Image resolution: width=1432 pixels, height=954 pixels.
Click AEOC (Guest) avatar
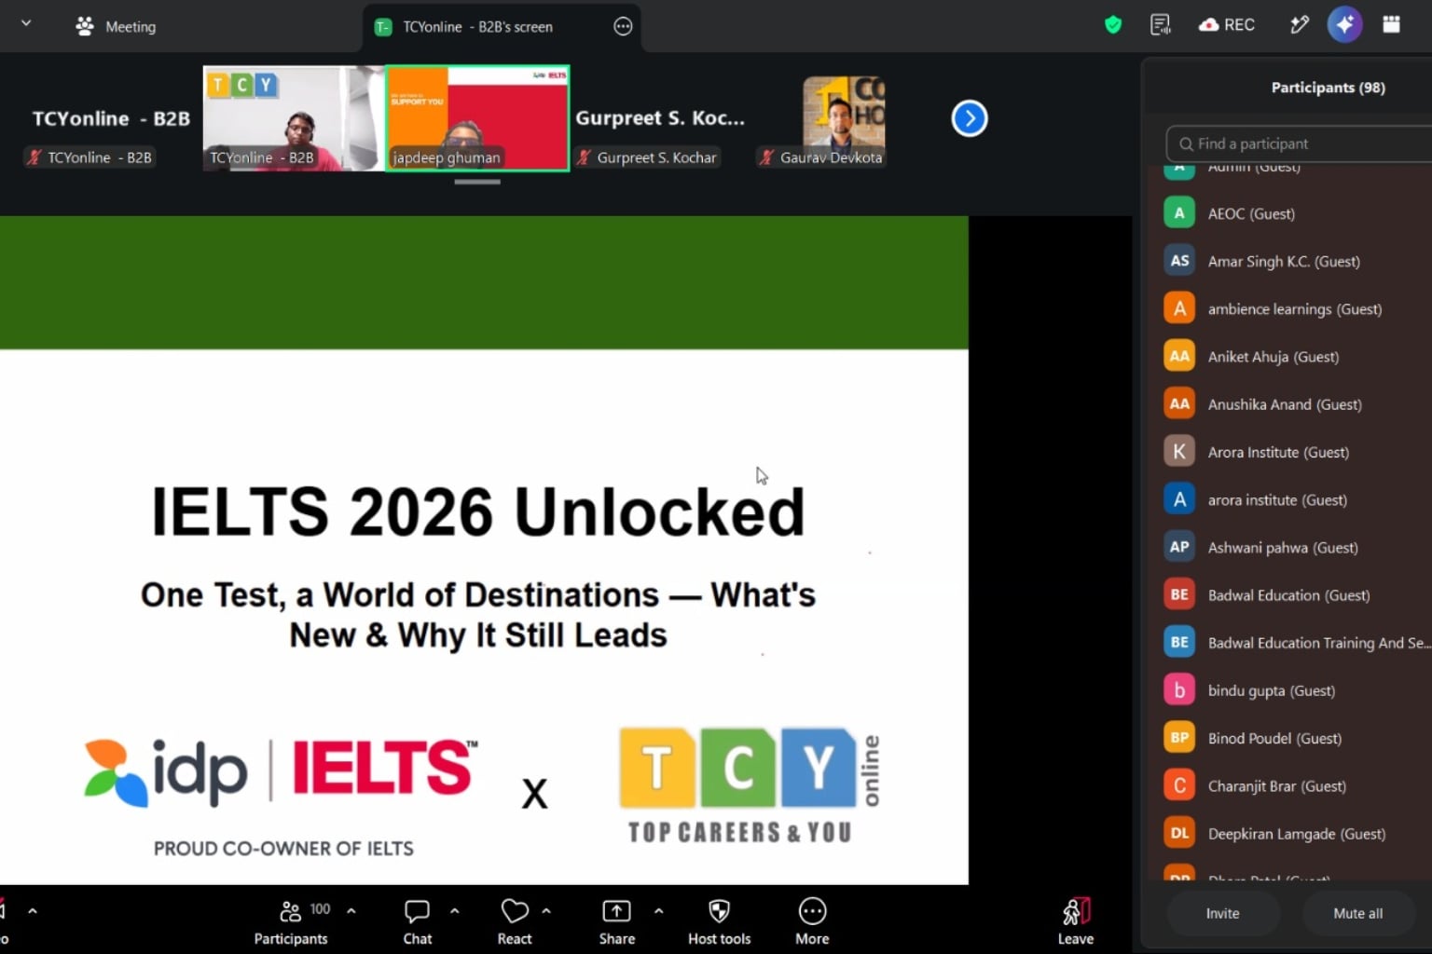coord(1179,213)
